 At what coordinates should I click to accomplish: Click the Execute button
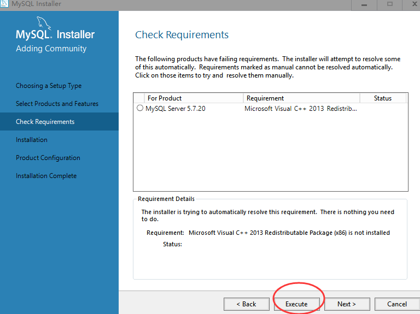(296, 304)
